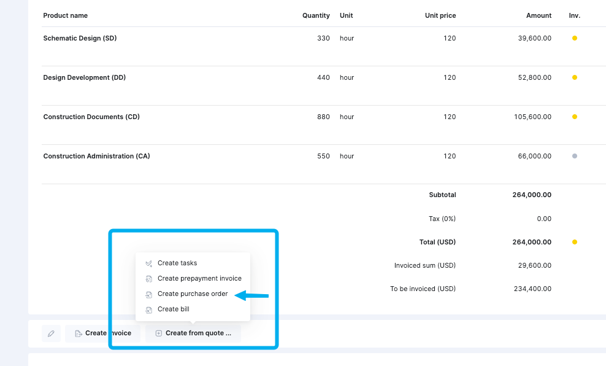The height and width of the screenshot is (366, 606).
Task: Click the Create tasks checkmark icon
Action: coord(149,263)
